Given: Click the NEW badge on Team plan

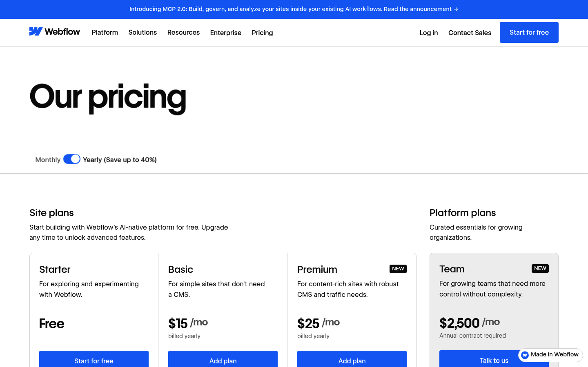Looking at the screenshot, I should coord(540,268).
